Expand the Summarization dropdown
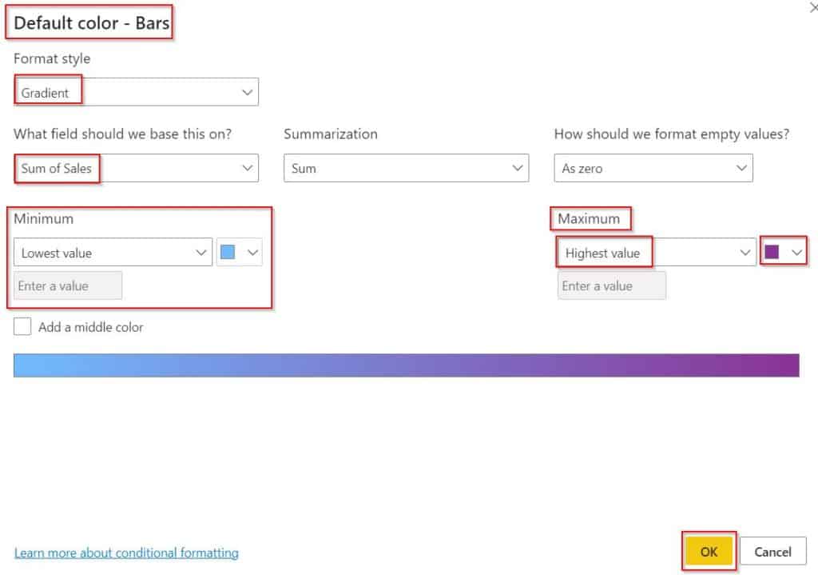Screen dimensions: 818x575 point(406,168)
